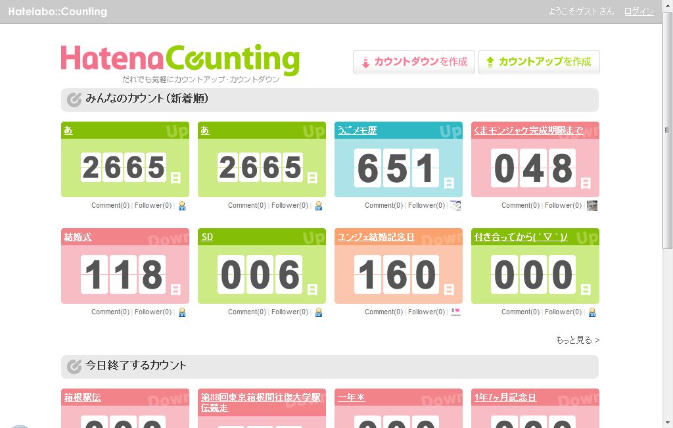
Task: Open the 箱根駅伝 countdown title
Action: click(82, 397)
